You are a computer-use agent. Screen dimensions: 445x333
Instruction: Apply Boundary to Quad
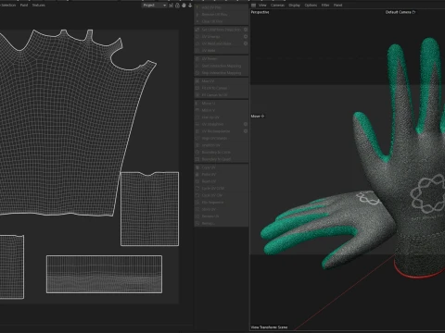[x=222, y=159]
